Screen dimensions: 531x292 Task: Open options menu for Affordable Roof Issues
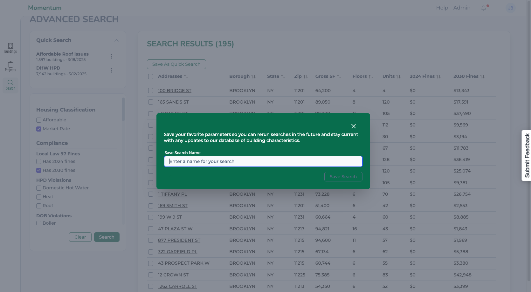coord(111,56)
